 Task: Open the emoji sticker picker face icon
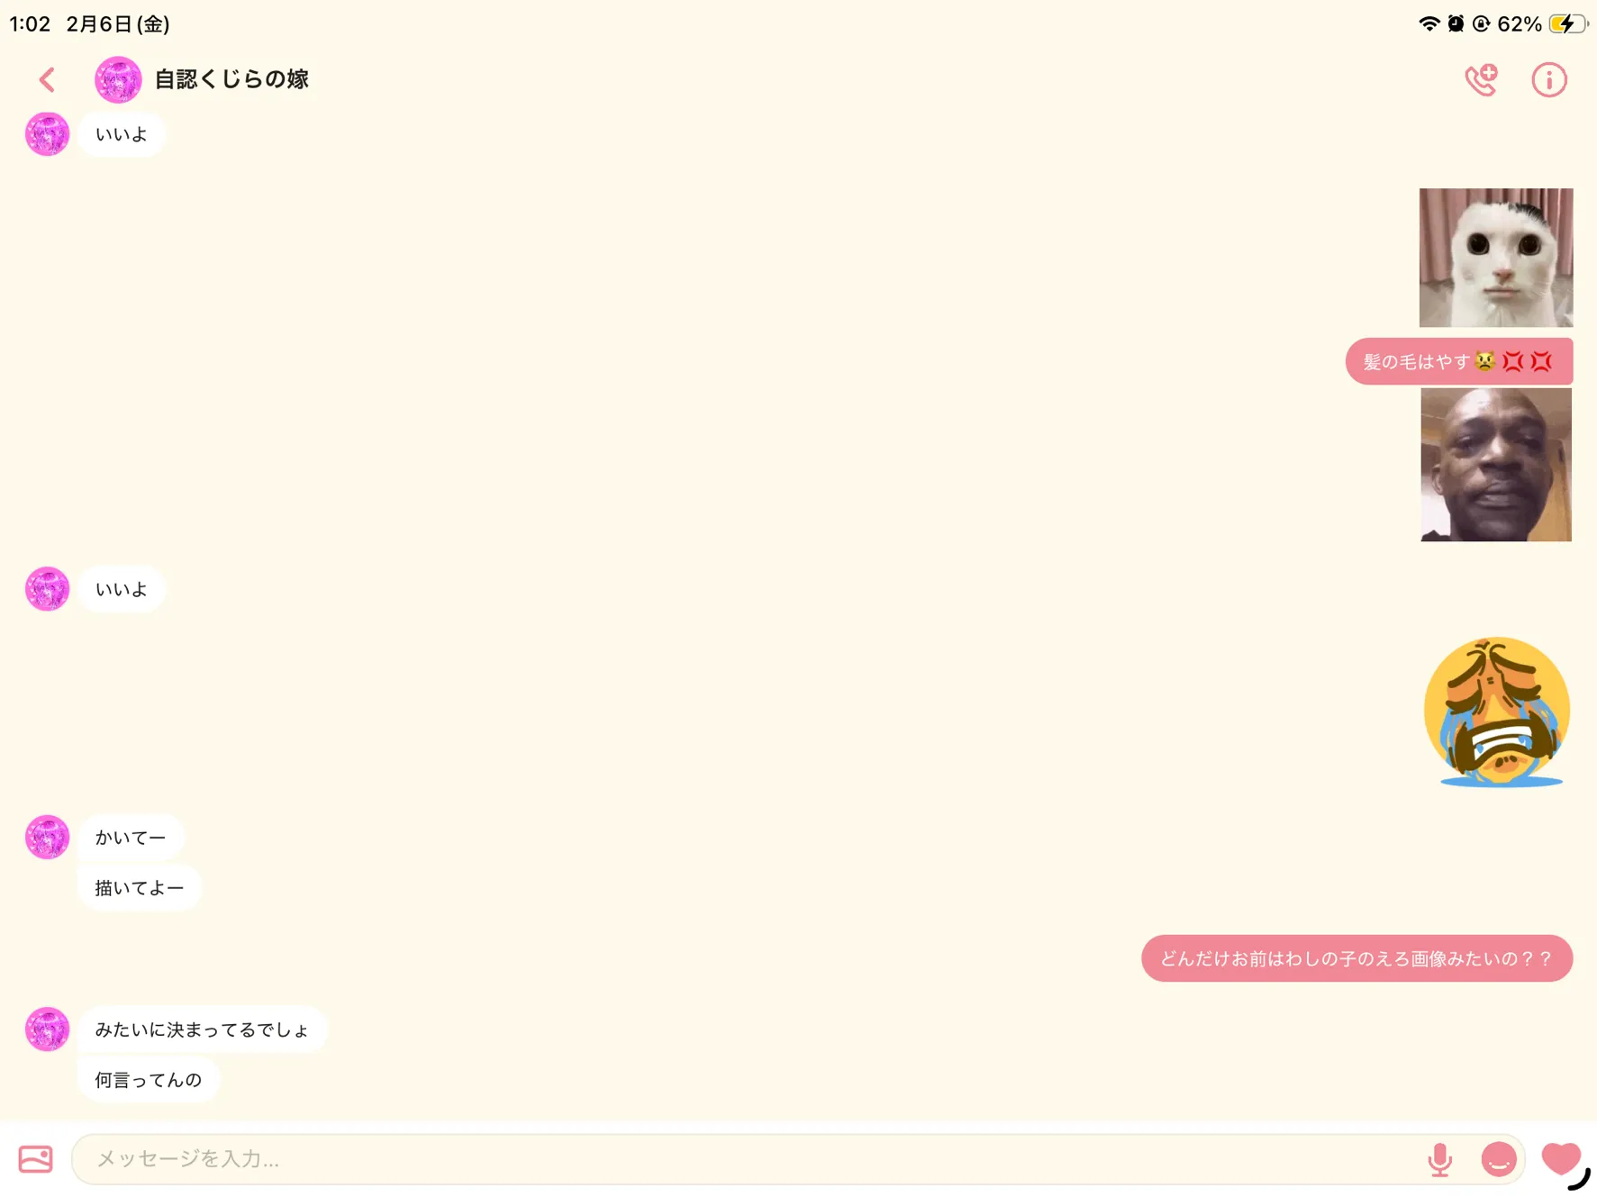[1499, 1159]
